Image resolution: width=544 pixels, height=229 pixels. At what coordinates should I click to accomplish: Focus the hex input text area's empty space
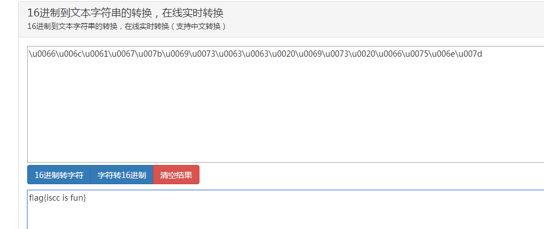(x=286, y=111)
